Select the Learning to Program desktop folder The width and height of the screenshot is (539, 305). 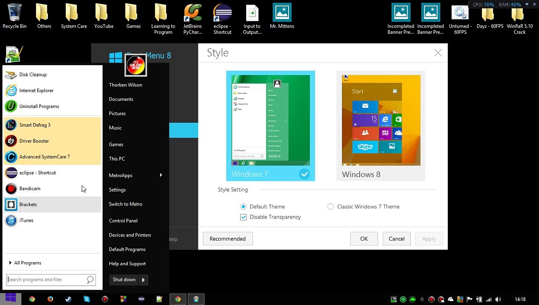click(163, 19)
